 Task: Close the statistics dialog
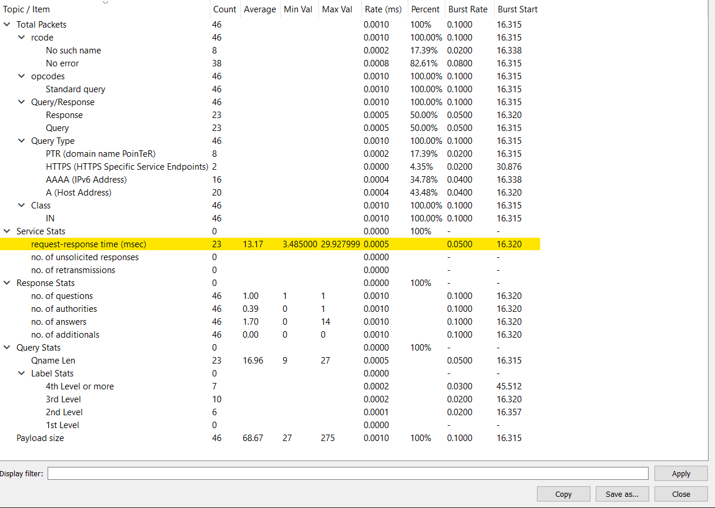(x=680, y=493)
